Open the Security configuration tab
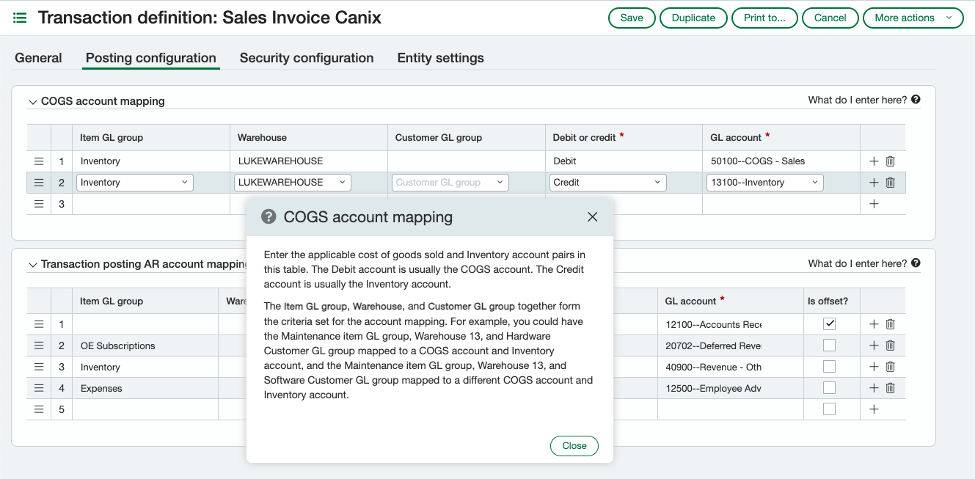 click(x=307, y=58)
